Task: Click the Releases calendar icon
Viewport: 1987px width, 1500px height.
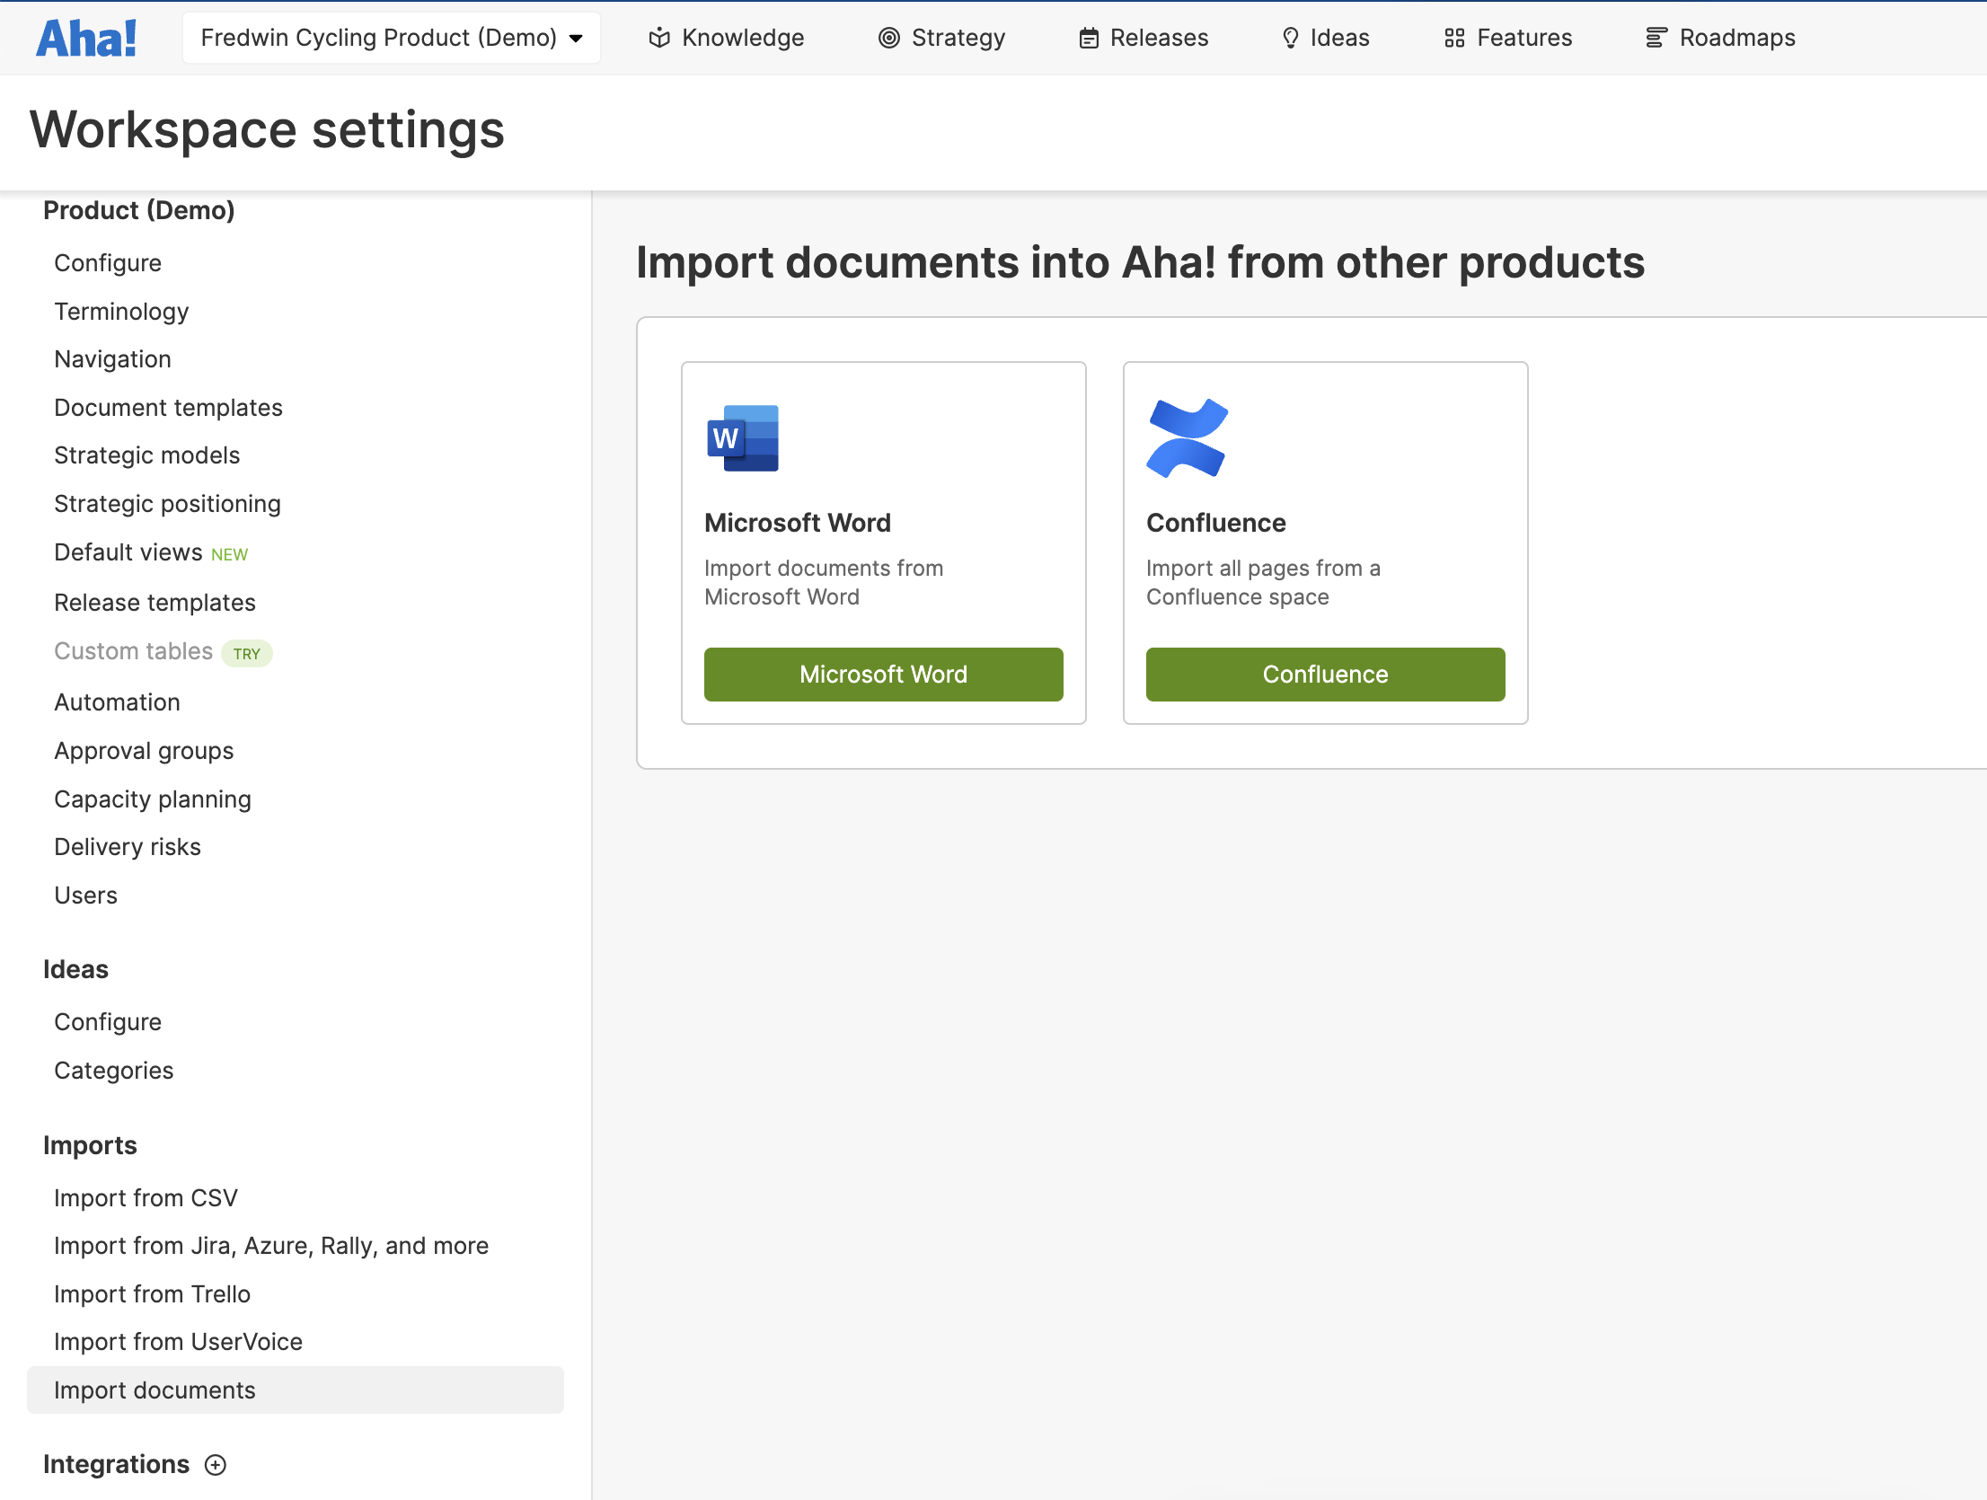Action: pos(1089,38)
